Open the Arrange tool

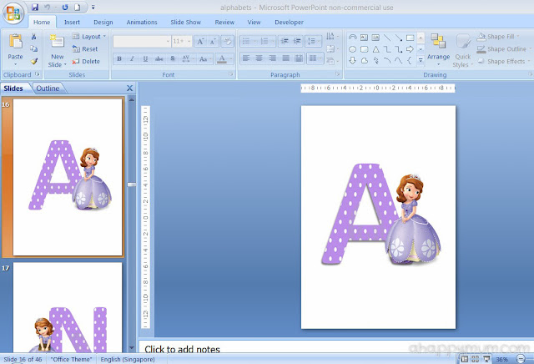[438, 49]
